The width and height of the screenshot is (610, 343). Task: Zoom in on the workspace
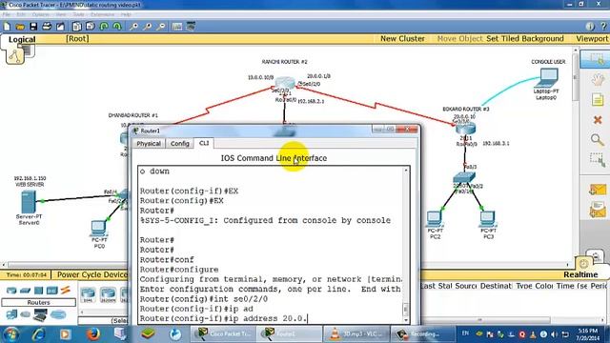coord(133,27)
